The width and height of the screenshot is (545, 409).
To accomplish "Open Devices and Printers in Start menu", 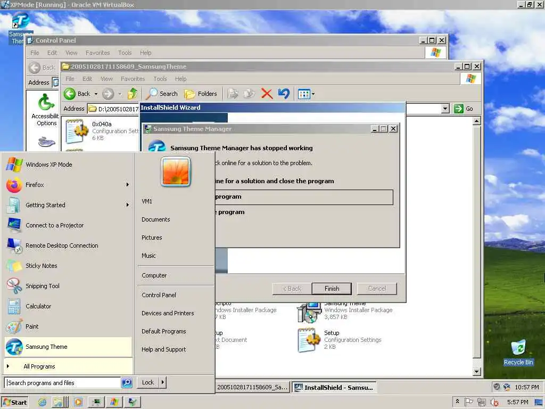I will tap(168, 313).
